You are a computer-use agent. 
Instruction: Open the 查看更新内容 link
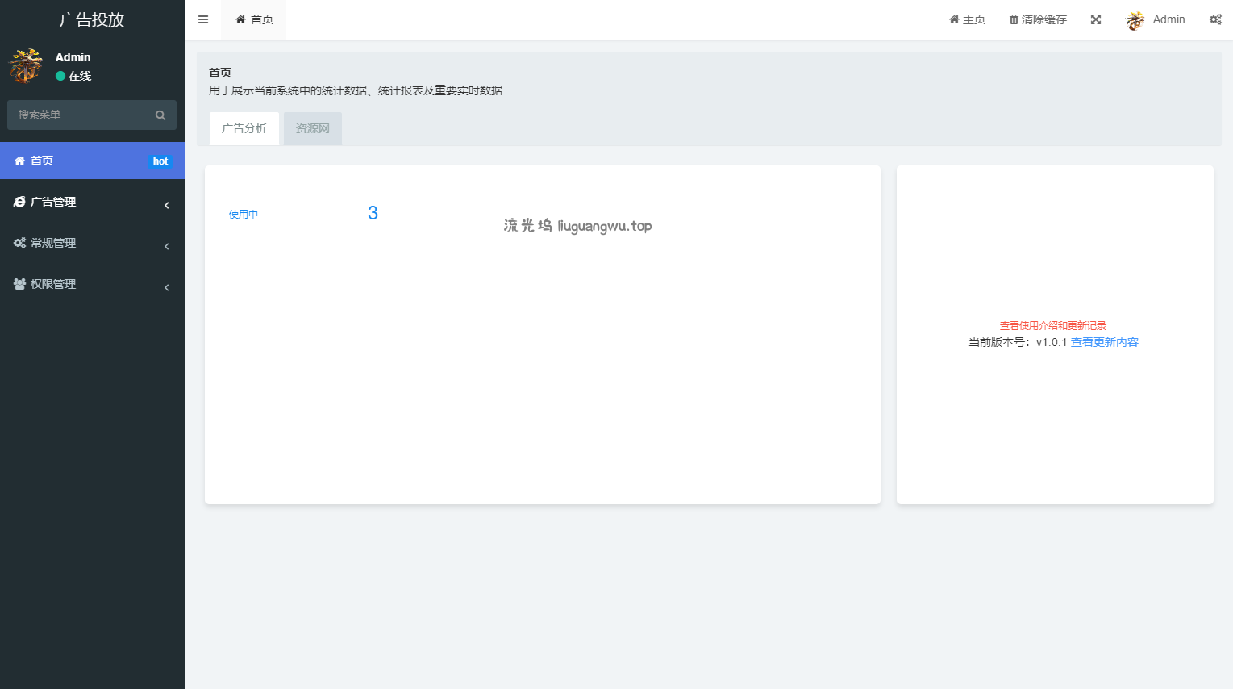point(1104,343)
